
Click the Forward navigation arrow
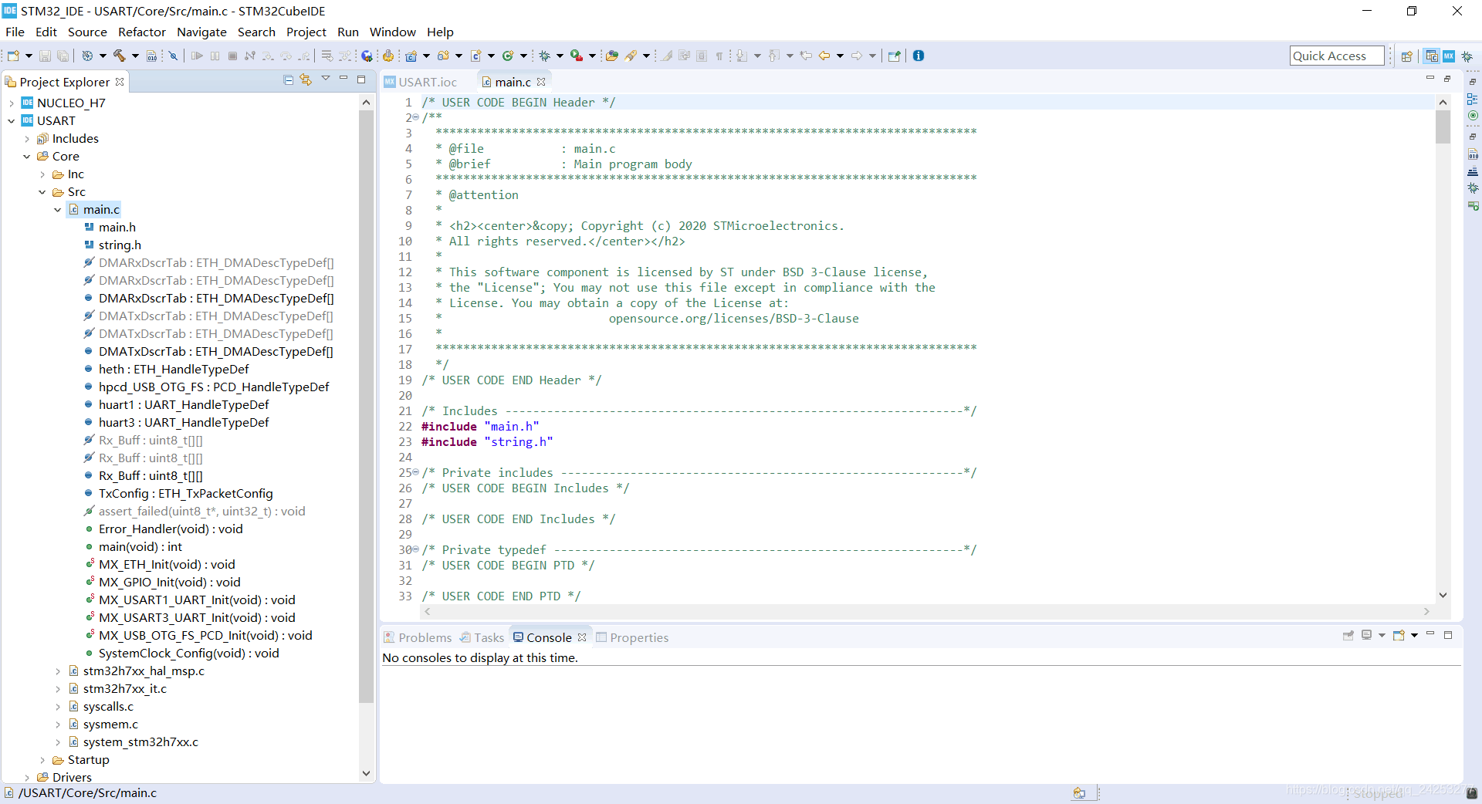857,56
